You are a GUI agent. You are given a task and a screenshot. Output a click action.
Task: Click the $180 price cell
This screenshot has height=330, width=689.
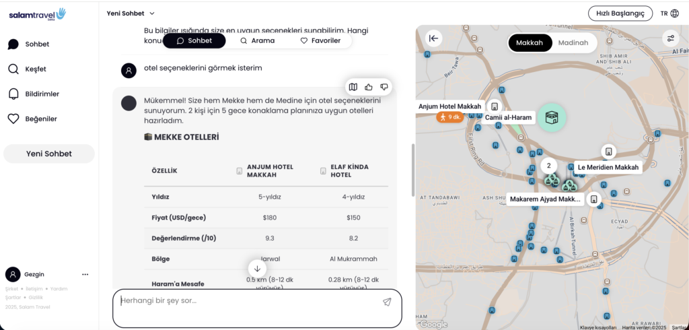click(x=269, y=218)
